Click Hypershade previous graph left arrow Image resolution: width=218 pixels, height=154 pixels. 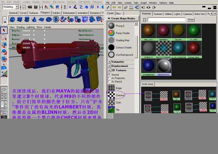114,7
